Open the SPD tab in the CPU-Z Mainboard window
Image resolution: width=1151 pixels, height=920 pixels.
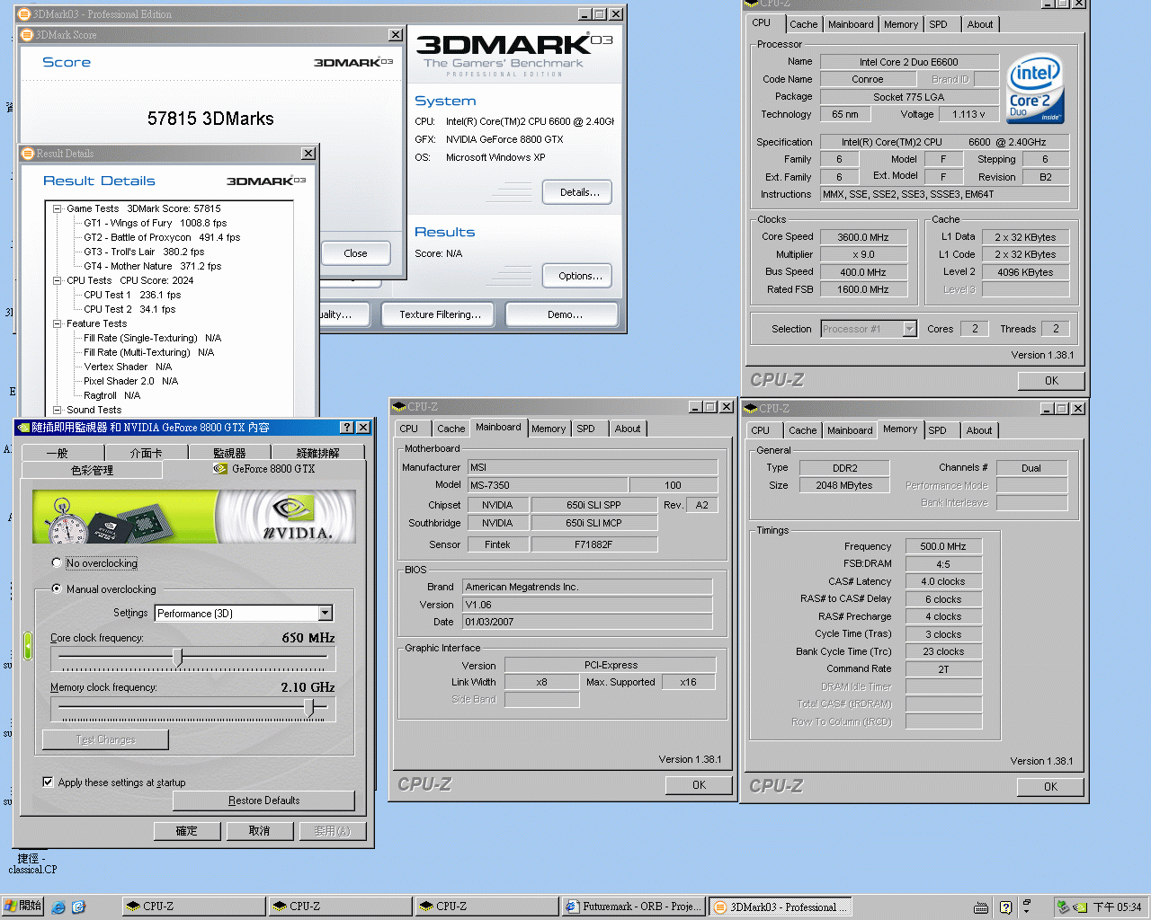[586, 429]
